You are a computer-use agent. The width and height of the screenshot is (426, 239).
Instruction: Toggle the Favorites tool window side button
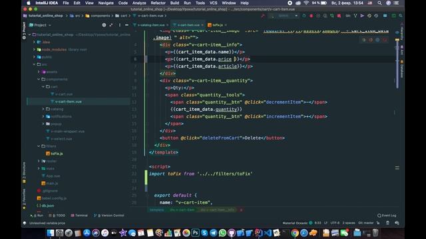pos(24,199)
